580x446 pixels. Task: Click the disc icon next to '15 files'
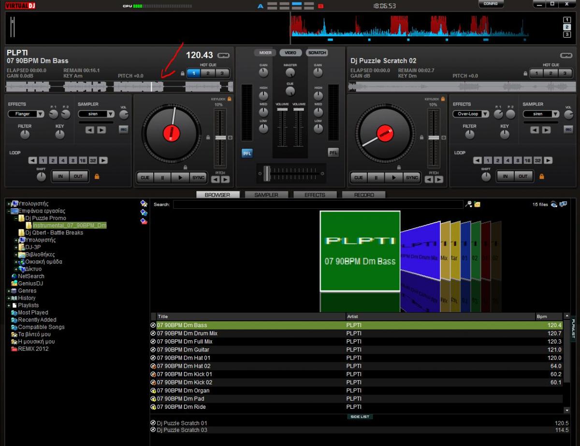pos(554,204)
